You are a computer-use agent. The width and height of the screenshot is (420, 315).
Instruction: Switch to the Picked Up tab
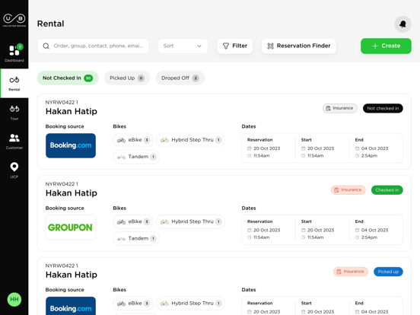coord(127,78)
